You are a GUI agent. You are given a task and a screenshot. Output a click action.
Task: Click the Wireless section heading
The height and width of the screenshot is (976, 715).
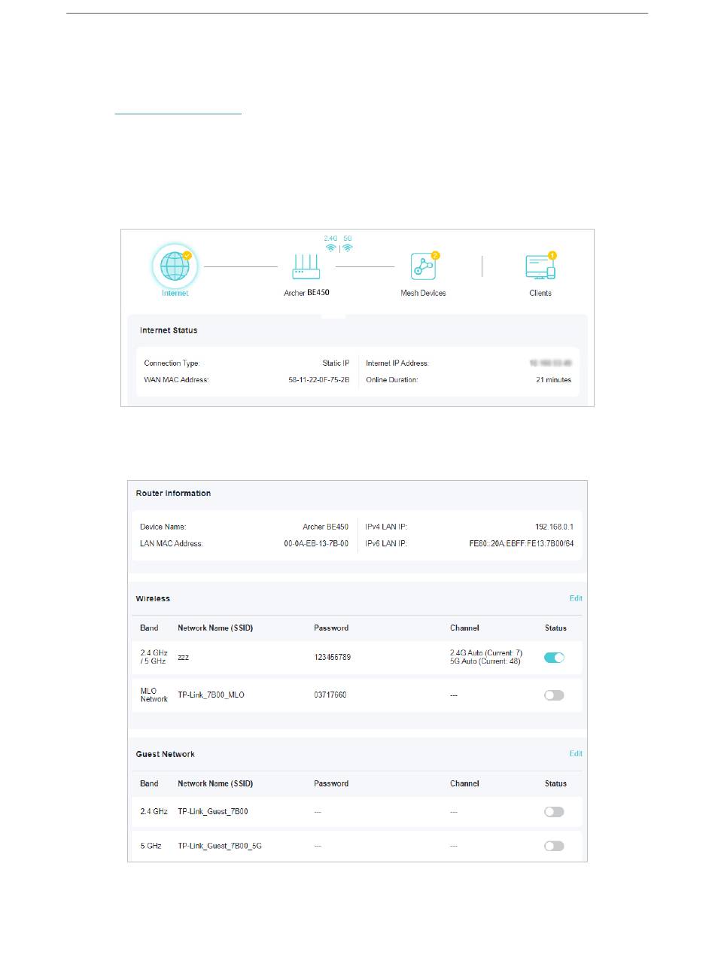[153, 599]
